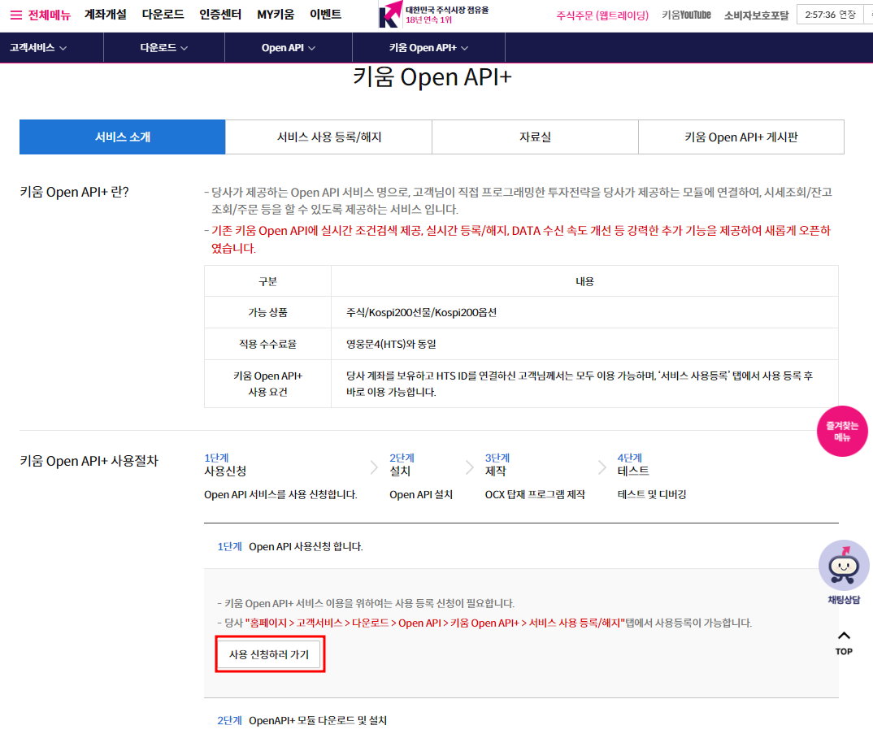Expand 고객서비스 dropdown

[x=38, y=48]
